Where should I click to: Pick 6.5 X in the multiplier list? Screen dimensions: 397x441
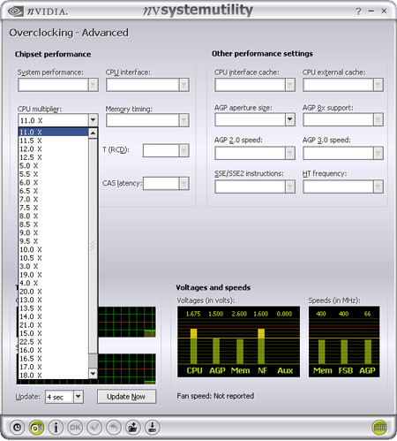[x=53, y=191]
